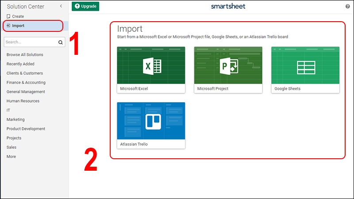Viewport: 354px width, 199px height.
Task: Open the help question mark icon
Action: pos(348,6)
